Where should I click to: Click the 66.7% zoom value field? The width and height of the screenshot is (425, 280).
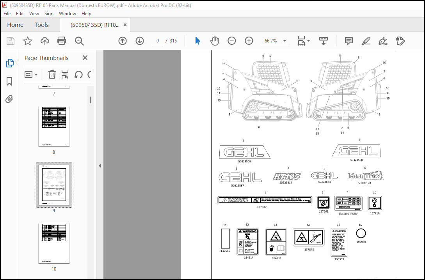pyautogui.click(x=270, y=41)
